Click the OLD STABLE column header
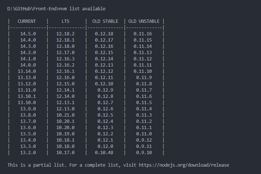Image resolution: width=261 pixels, height=174 pixels. pyautogui.click(x=105, y=21)
